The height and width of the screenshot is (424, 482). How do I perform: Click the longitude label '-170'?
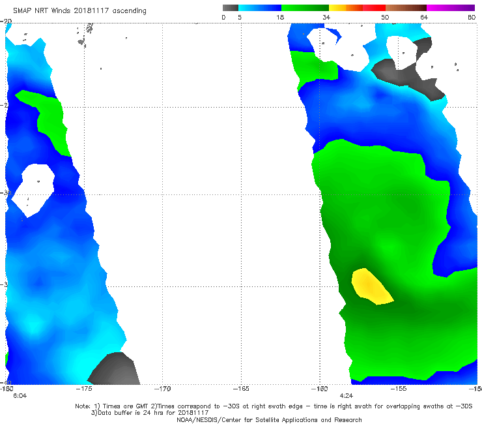[x=163, y=389]
